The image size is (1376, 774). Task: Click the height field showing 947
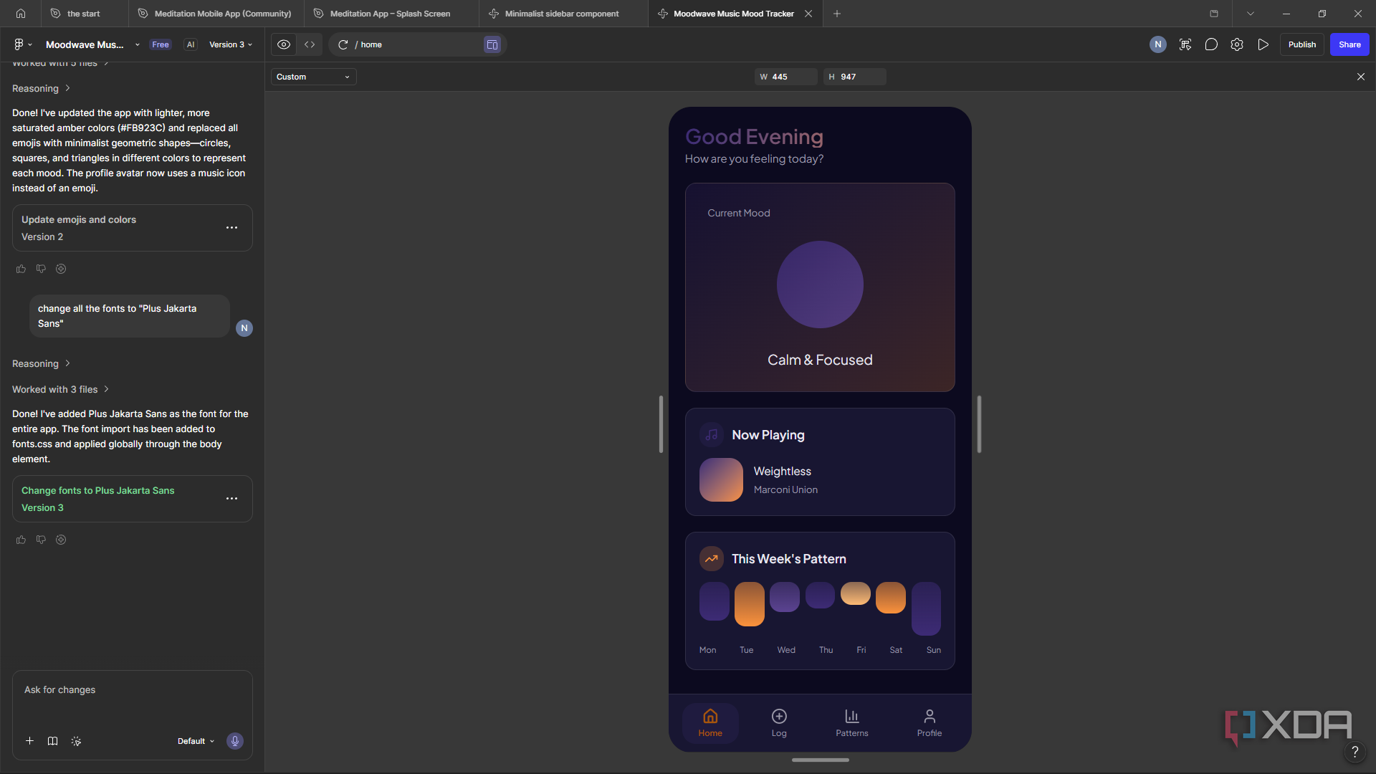[x=854, y=77]
